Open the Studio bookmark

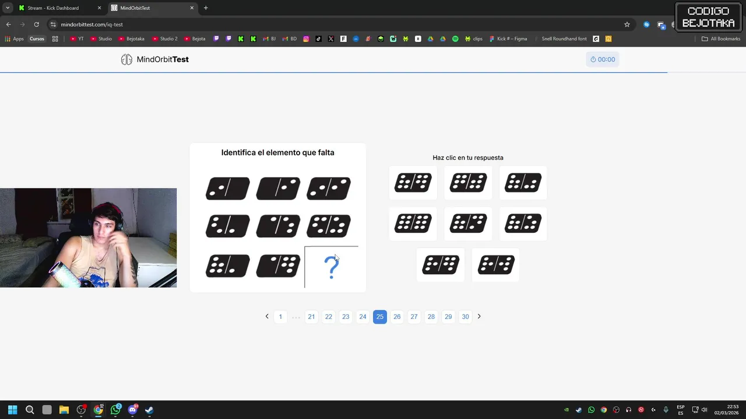pyautogui.click(x=101, y=39)
